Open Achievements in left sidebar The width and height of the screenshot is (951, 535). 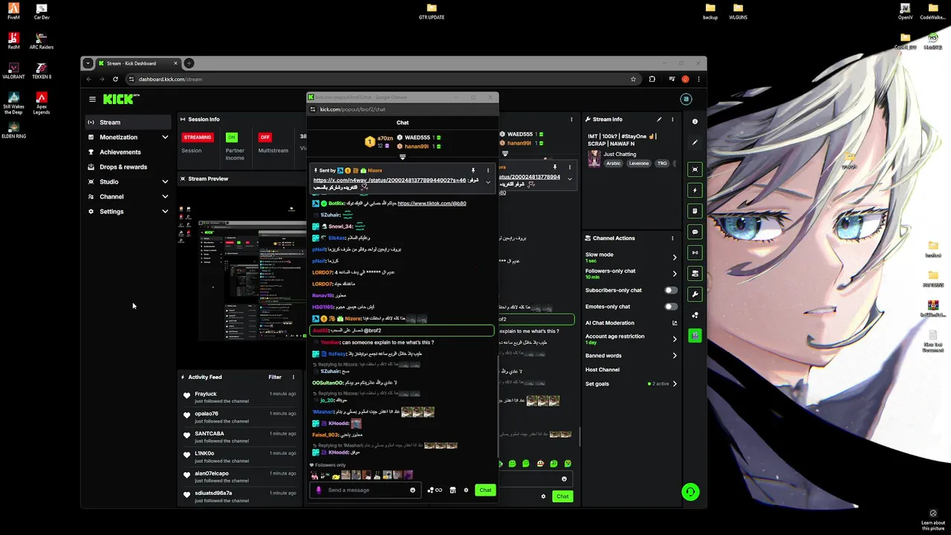click(128, 152)
